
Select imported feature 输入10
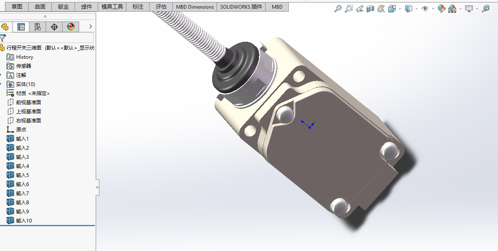click(x=19, y=221)
